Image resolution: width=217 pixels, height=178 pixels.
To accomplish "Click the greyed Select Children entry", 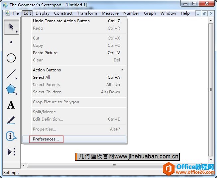I will [74, 92].
